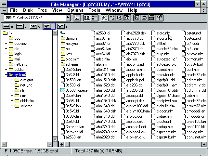Select the schema folder in file list
208x156 pixels.
click(69, 64)
